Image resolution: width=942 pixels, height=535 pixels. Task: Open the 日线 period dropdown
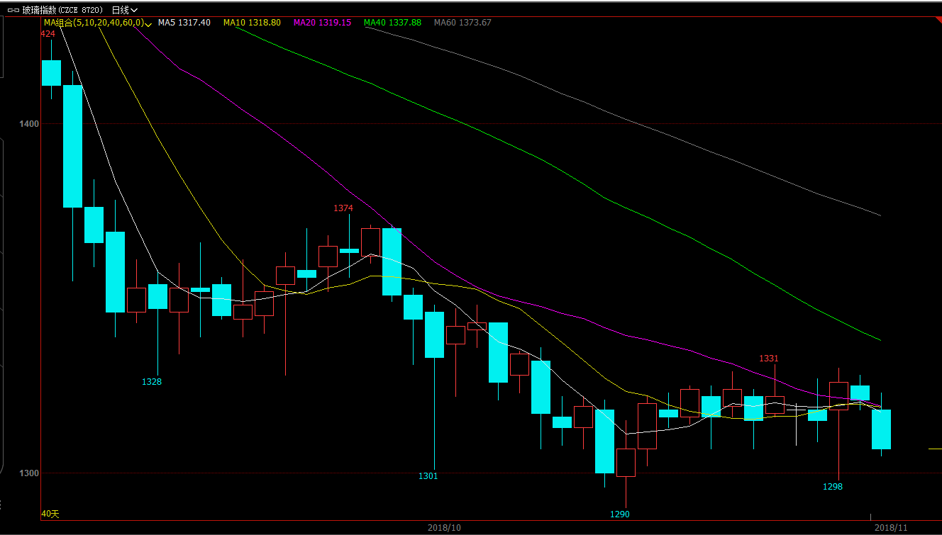point(125,10)
